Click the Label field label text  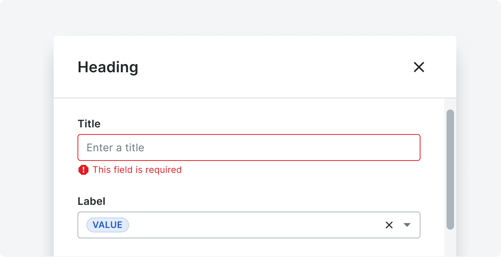(x=92, y=201)
